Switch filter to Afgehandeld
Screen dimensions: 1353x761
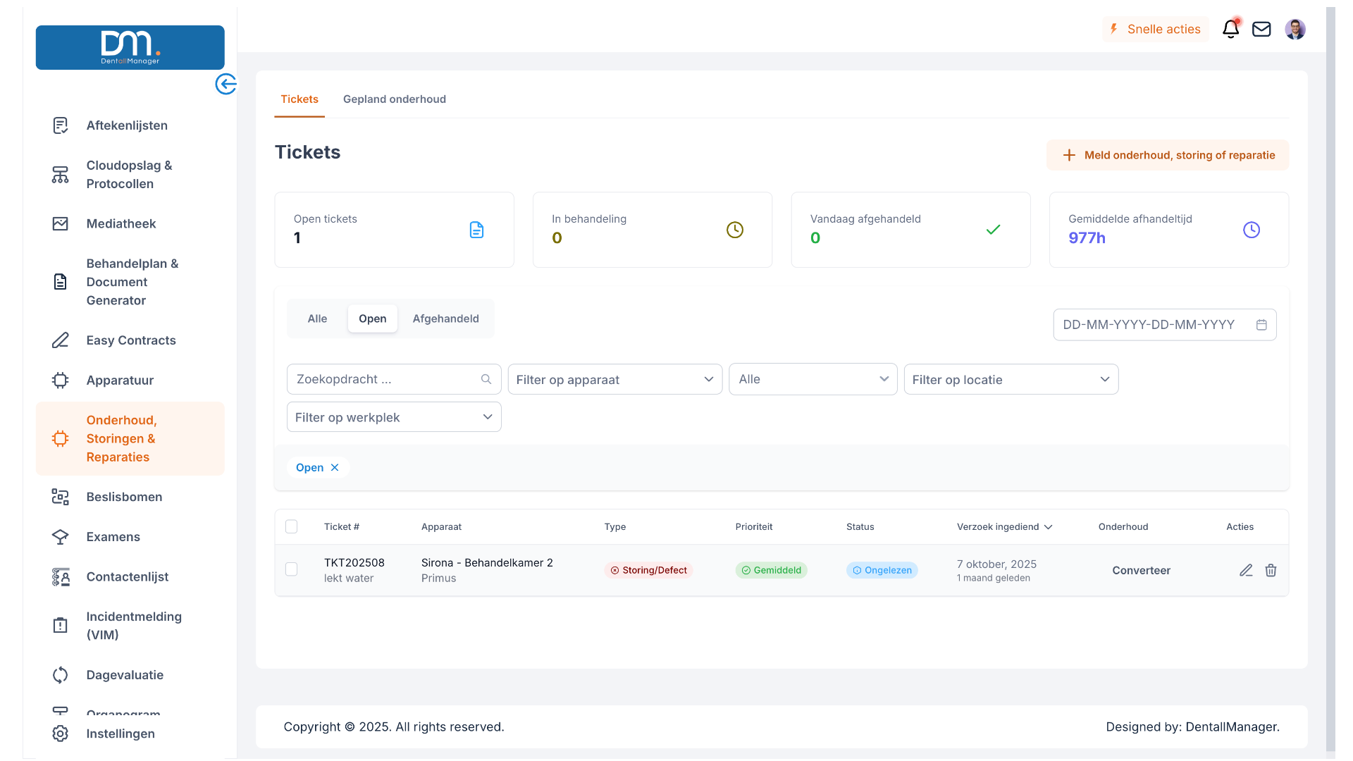[445, 318]
